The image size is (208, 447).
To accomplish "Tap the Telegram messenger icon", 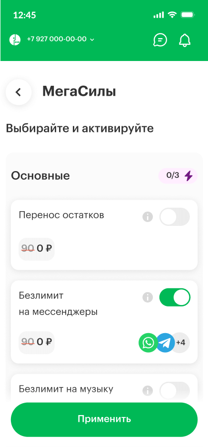I will [165, 343].
